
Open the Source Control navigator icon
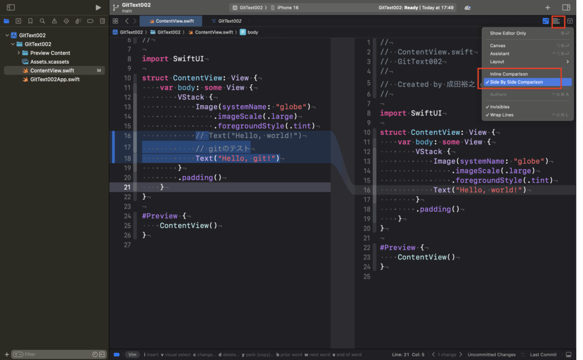point(18,21)
